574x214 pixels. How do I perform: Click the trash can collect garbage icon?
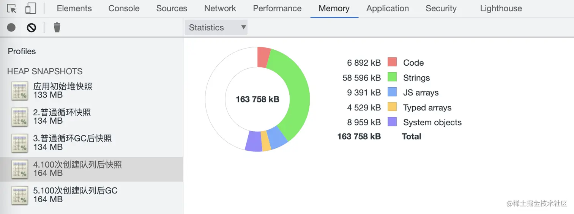[x=57, y=27]
